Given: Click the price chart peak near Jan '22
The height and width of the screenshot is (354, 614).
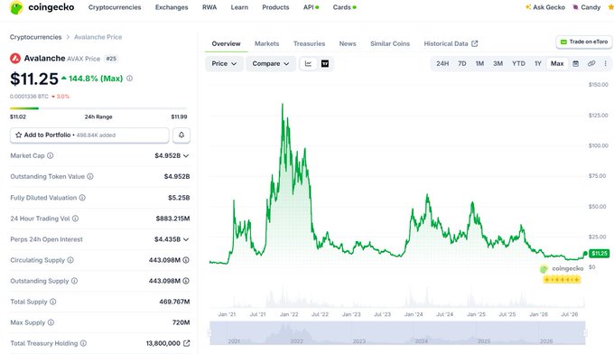Looking at the screenshot, I should point(283,104).
